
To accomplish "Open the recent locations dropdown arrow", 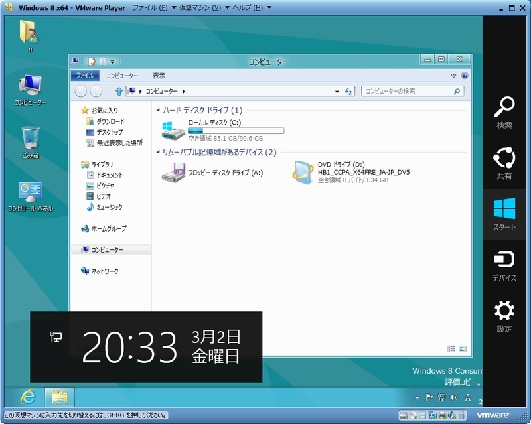I will click(x=108, y=91).
